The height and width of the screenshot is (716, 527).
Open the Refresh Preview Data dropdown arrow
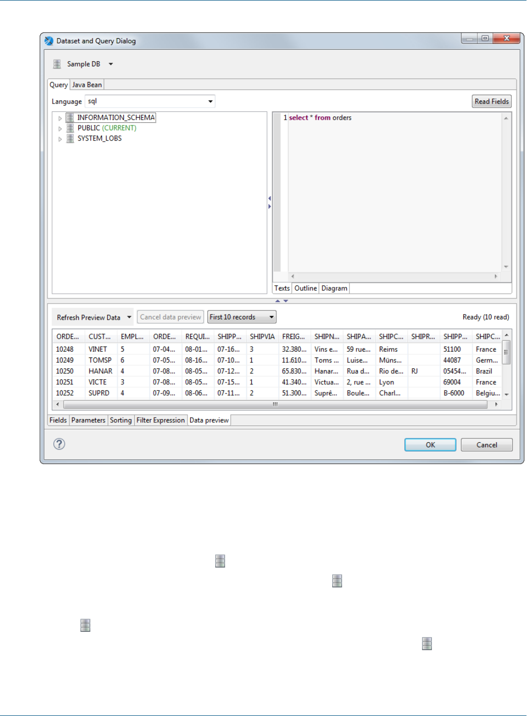coord(129,317)
